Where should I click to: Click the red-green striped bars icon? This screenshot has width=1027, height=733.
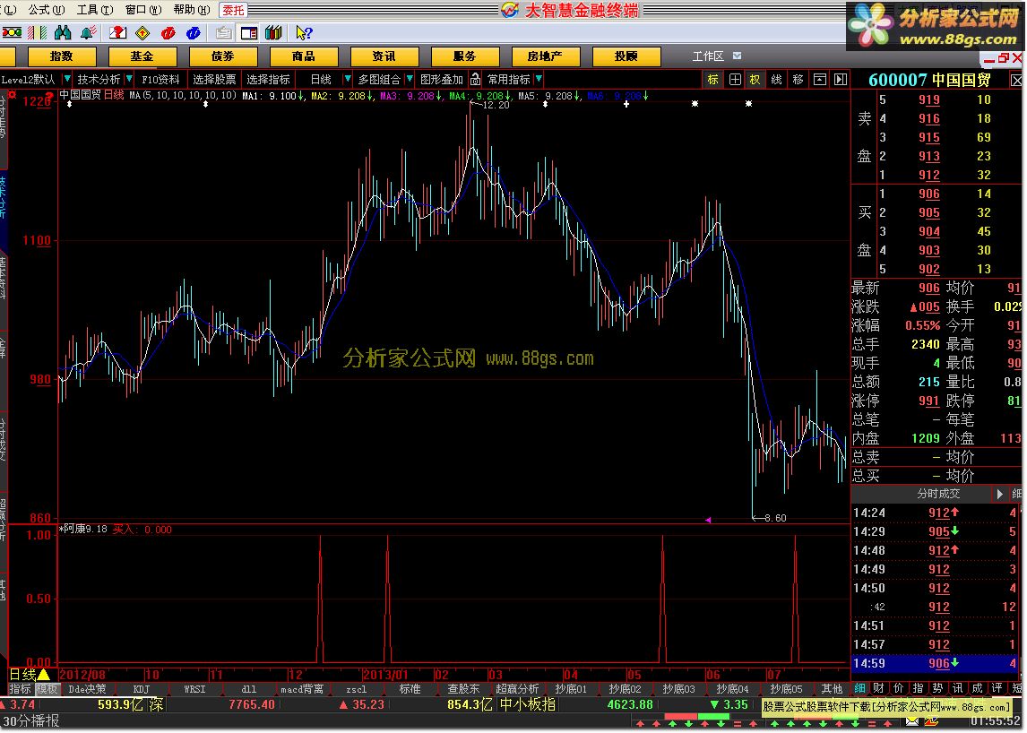tap(38, 33)
